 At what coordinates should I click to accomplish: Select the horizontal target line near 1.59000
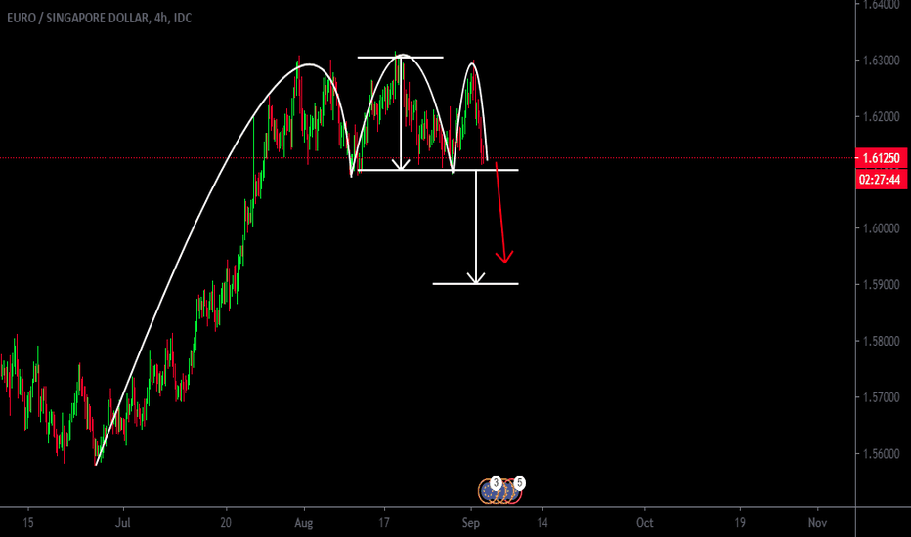click(x=476, y=284)
